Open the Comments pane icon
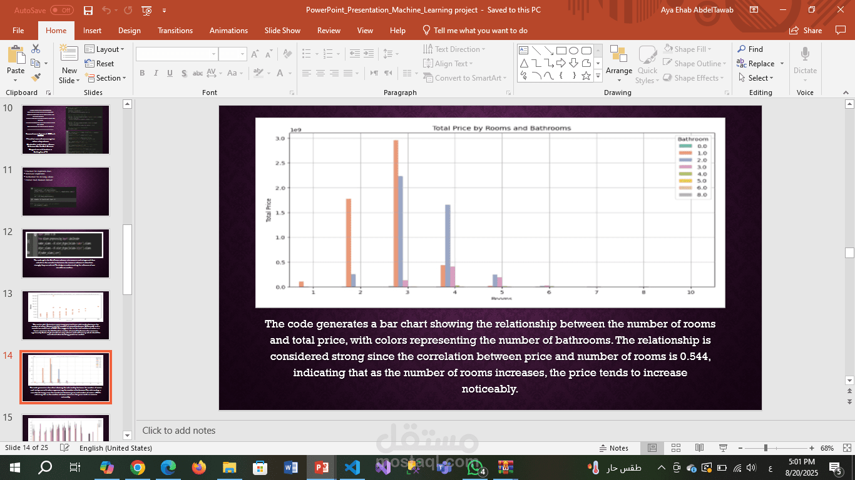This screenshot has height=480, width=855. pos(840,30)
